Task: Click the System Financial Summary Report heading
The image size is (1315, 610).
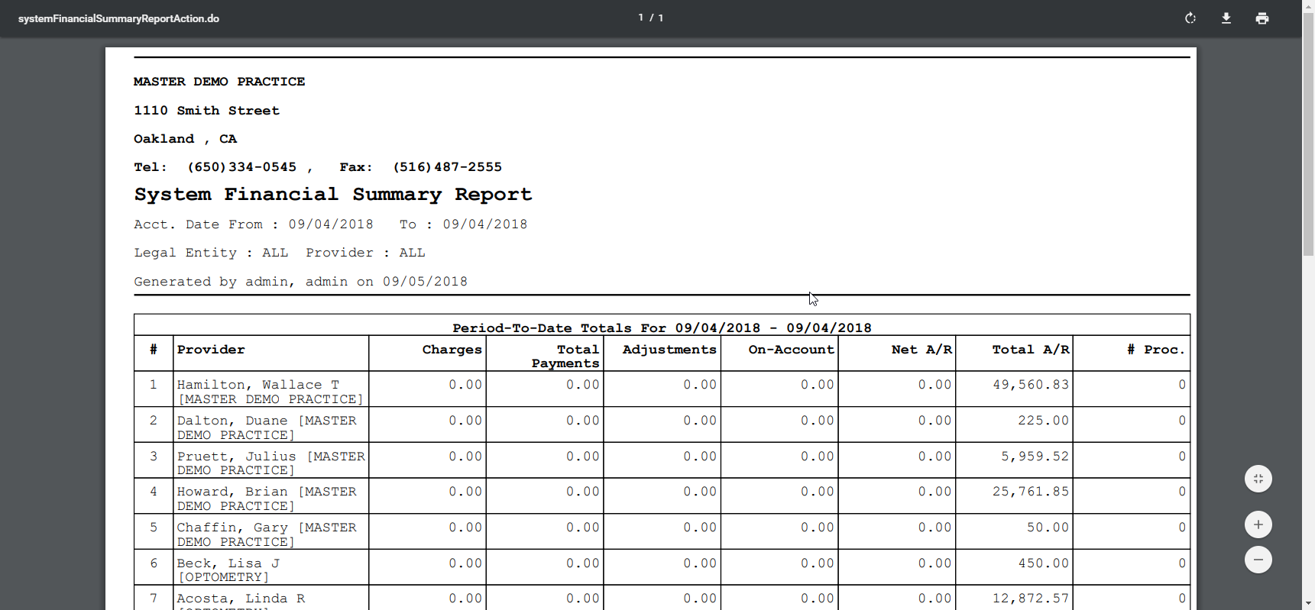Action: [x=332, y=195]
